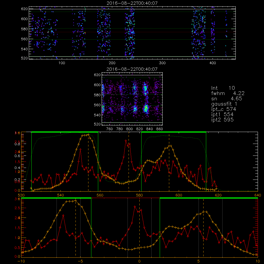
Task: Click x-axis label 600 on the upper profile plot
Action: click(179, 195)
